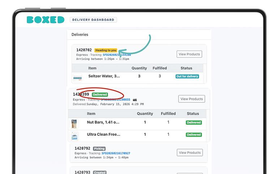View Products for order 1420702
276x174 pixels.
coord(189,54)
